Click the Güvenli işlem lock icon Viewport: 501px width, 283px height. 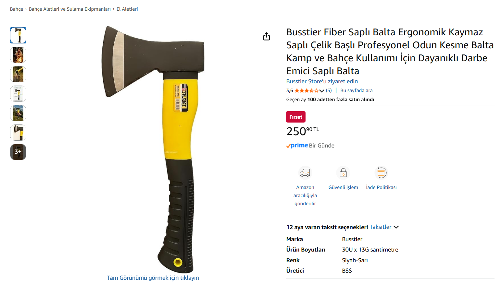[343, 173]
